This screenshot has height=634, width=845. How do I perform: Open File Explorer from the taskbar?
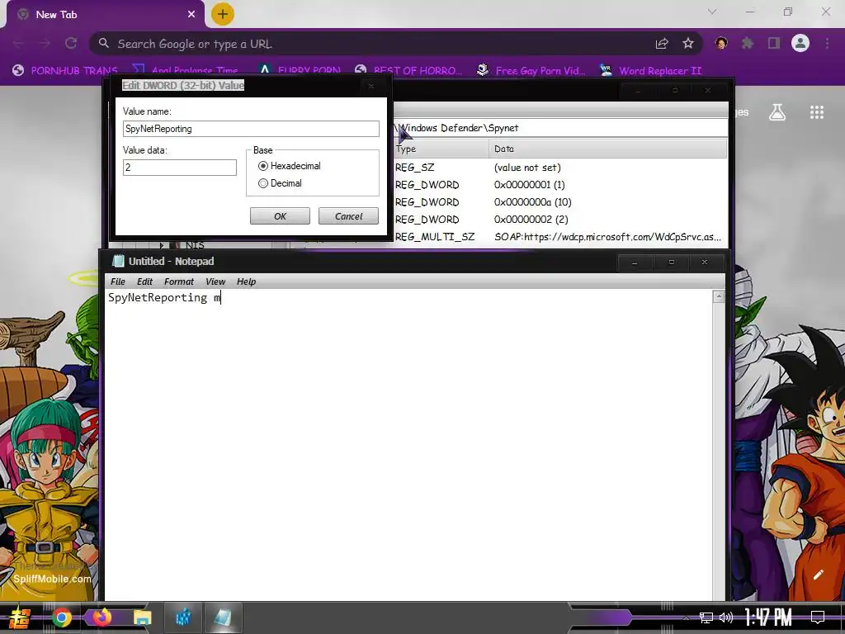(142, 617)
